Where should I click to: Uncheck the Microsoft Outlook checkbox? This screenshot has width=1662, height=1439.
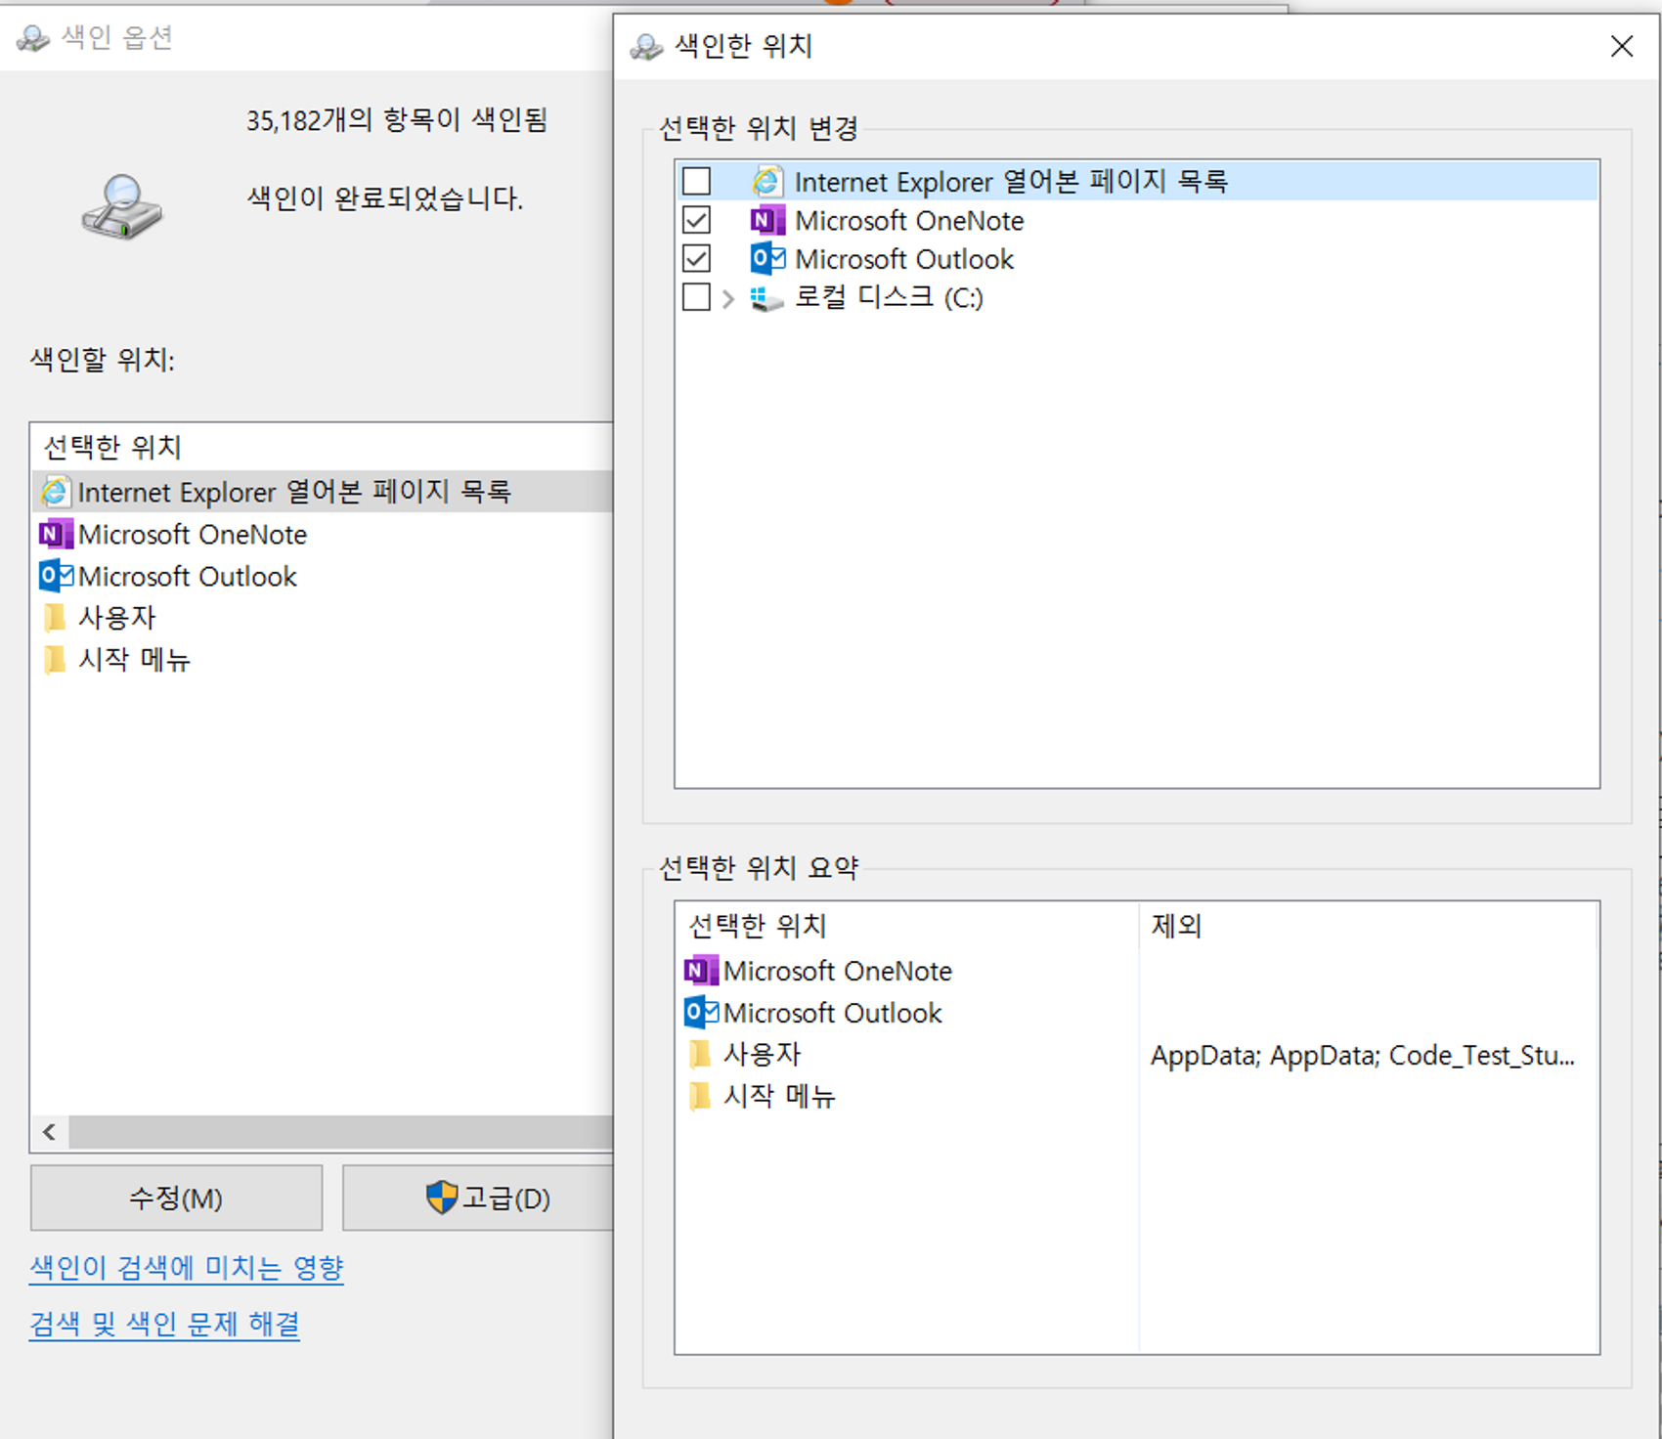click(x=696, y=259)
